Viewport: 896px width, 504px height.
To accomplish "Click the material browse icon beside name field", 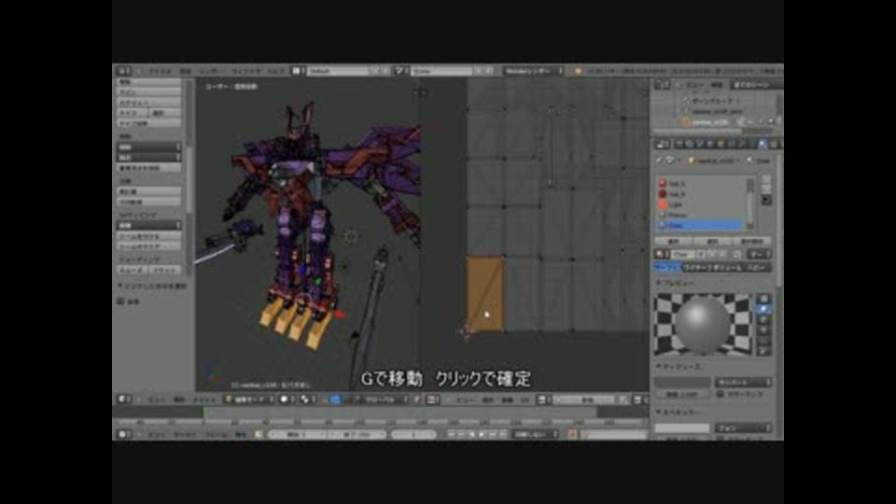I will click(662, 254).
